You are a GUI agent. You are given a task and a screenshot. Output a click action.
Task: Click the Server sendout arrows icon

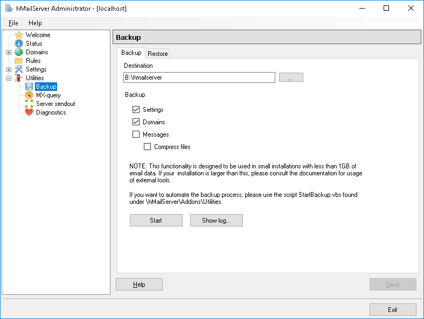tap(29, 104)
